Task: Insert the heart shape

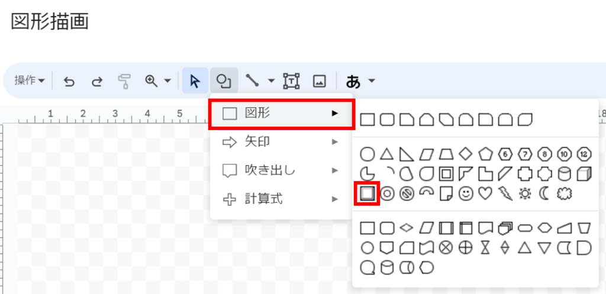Action: pyautogui.click(x=486, y=193)
